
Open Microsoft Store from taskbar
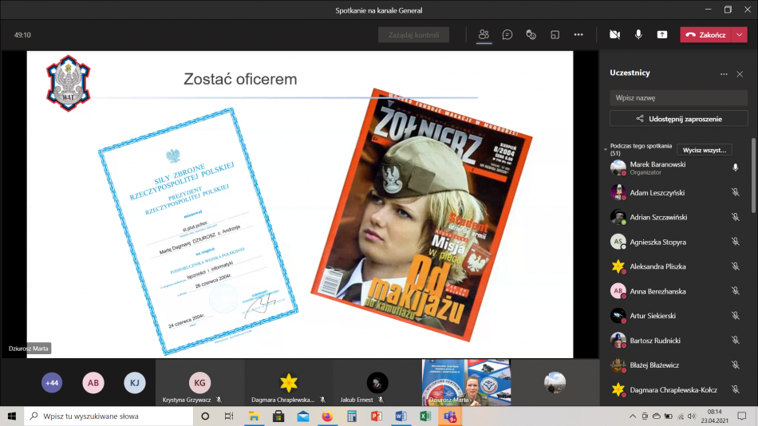278,416
